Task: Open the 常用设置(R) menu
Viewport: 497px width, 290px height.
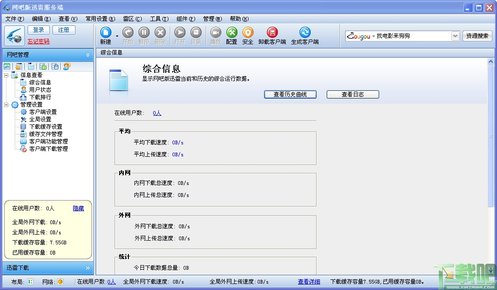Action: coord(100,19)
